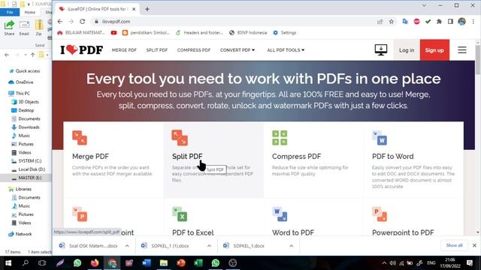Select Quick access in File Explorer
481x270 pixels.
[25, 71]
